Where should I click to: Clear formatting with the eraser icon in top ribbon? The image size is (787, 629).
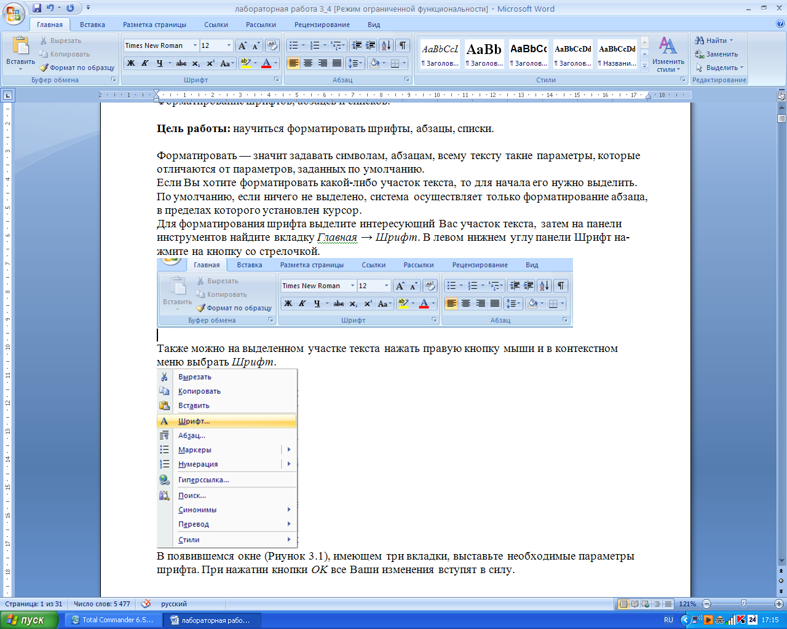(x=273, y=45)
